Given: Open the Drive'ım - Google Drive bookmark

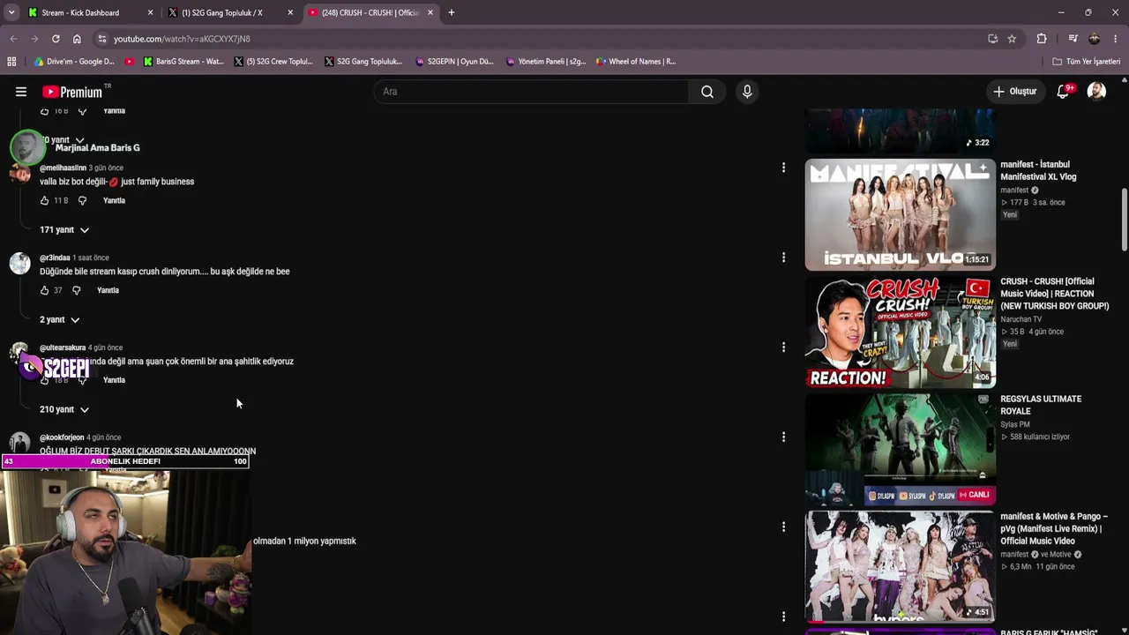Looking at the screenshot, I should 75,62.
